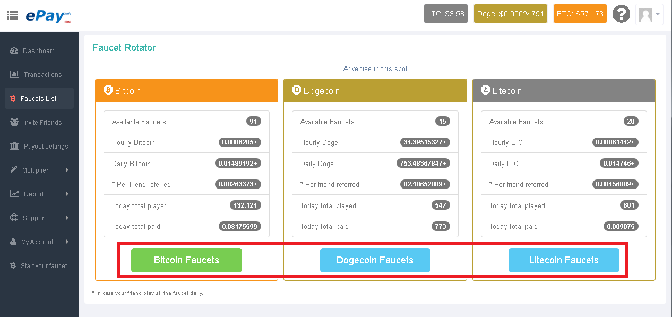Click the ePay logo

(48, 15)
